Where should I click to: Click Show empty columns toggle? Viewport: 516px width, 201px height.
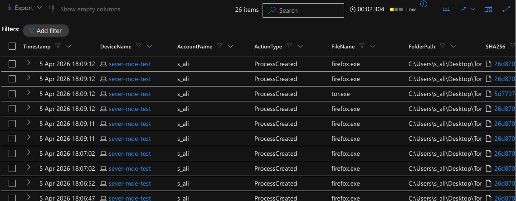tap(85, 9)
